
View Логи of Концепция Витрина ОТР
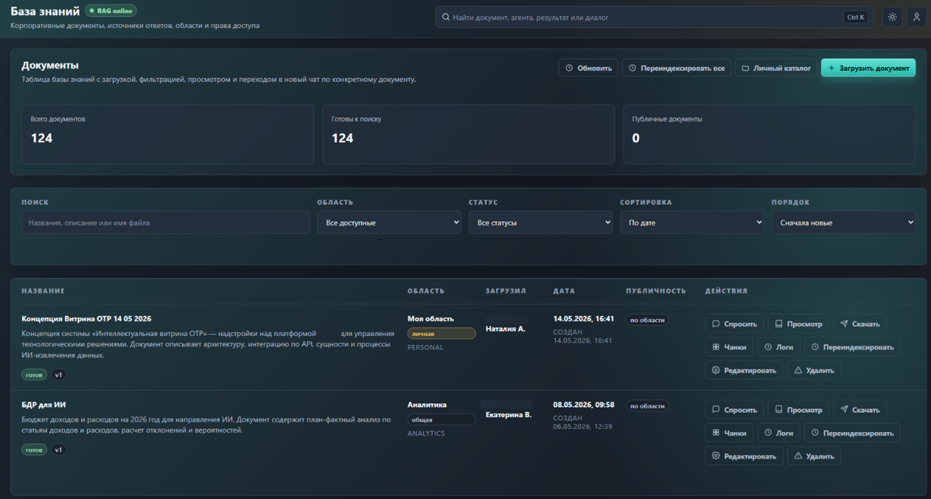point(779,347)
